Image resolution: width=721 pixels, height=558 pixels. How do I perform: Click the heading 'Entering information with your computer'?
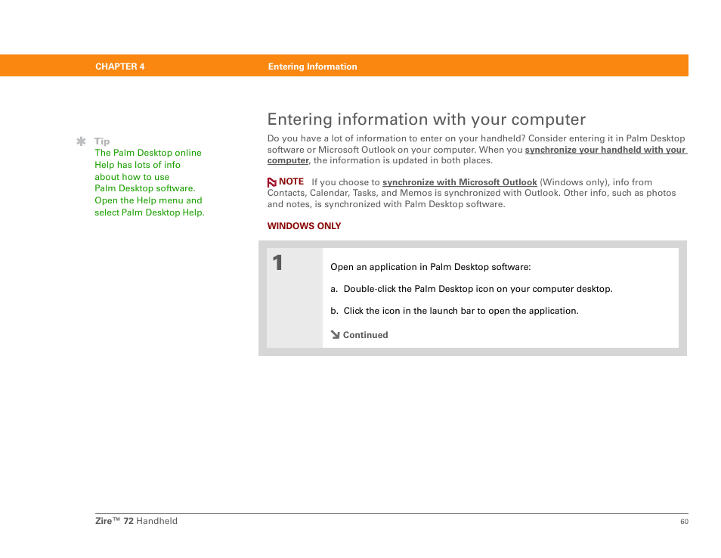click(426, 119)
